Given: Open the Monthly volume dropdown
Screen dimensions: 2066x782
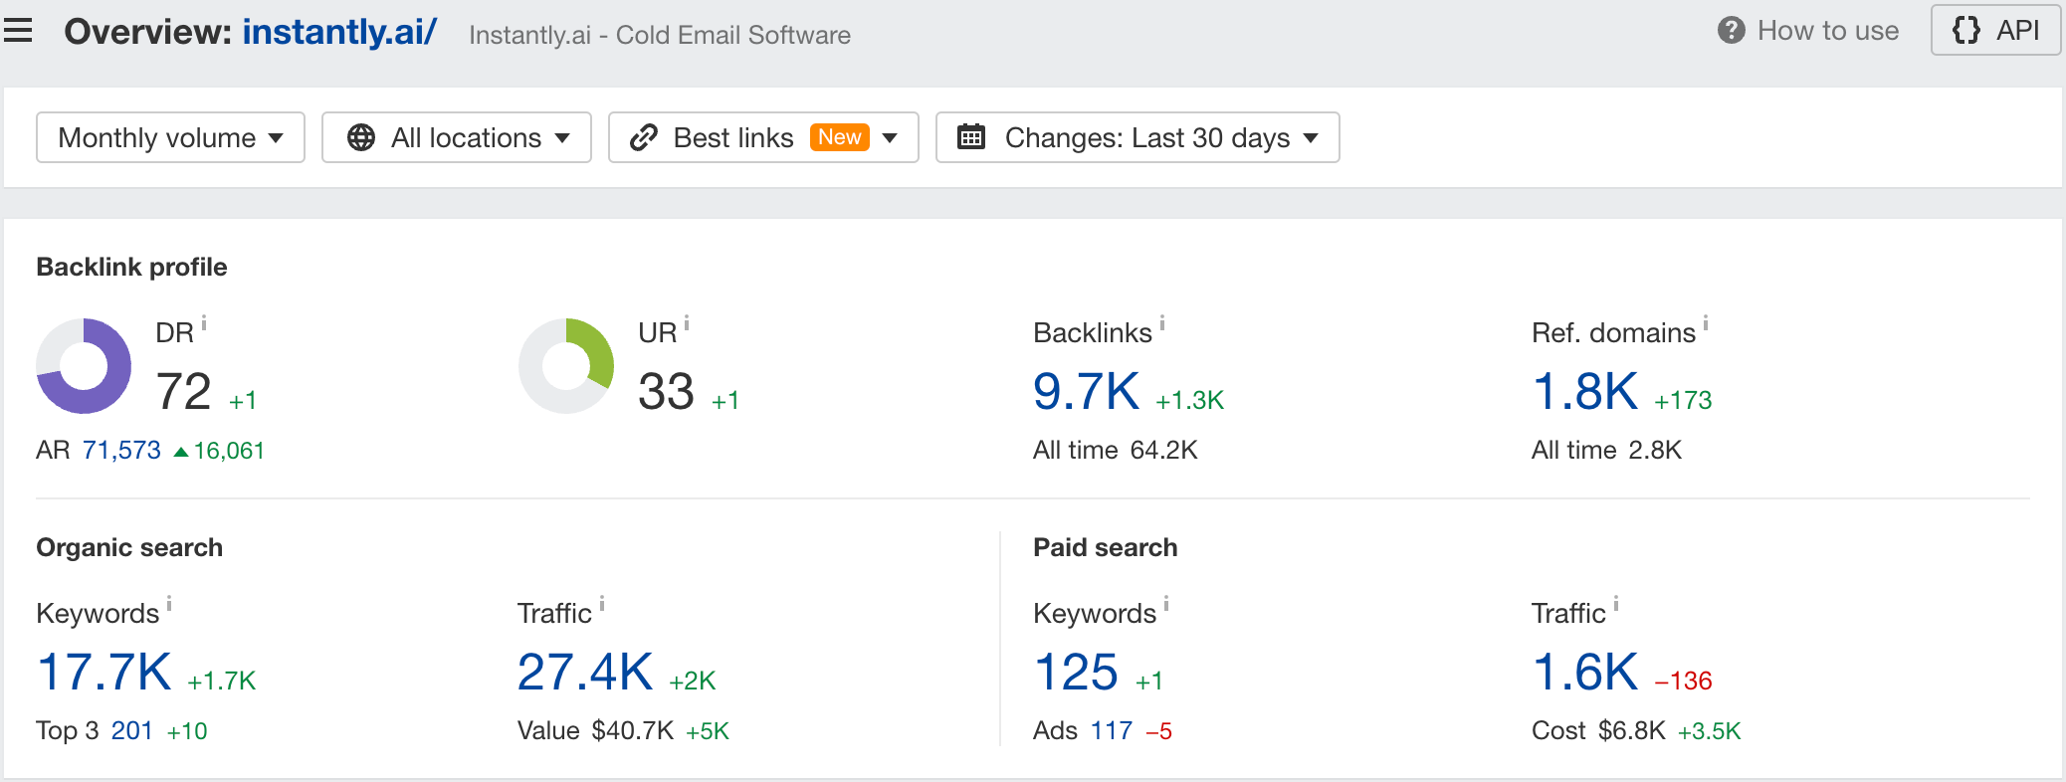Looking at the screenshot, I should click(170, 137).
